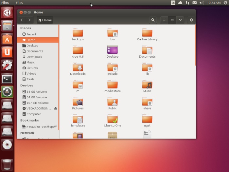Click the sidebar vertical scrollbar
Viewport: 229px width, 172px height.
59,78
